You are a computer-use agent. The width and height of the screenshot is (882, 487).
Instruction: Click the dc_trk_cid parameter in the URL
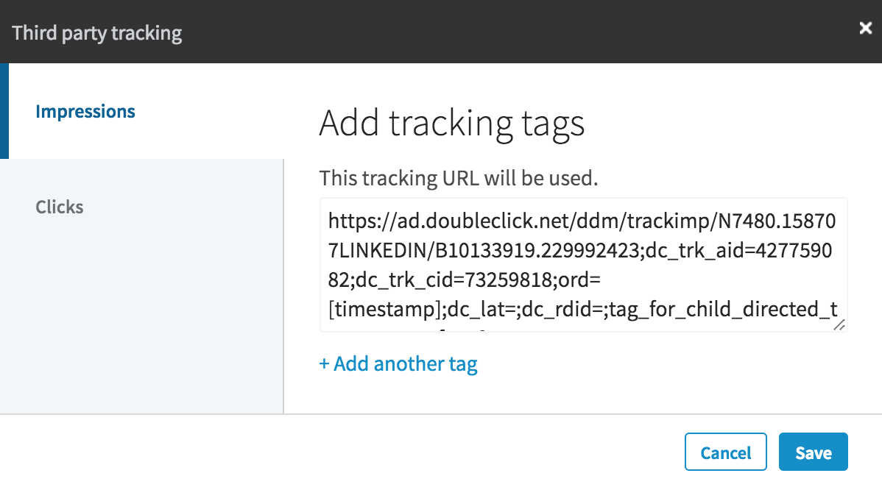pyautogui.click(x=401, y=280)
